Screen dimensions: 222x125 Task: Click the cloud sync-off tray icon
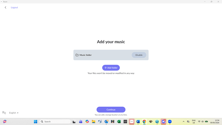coord(188,121)
